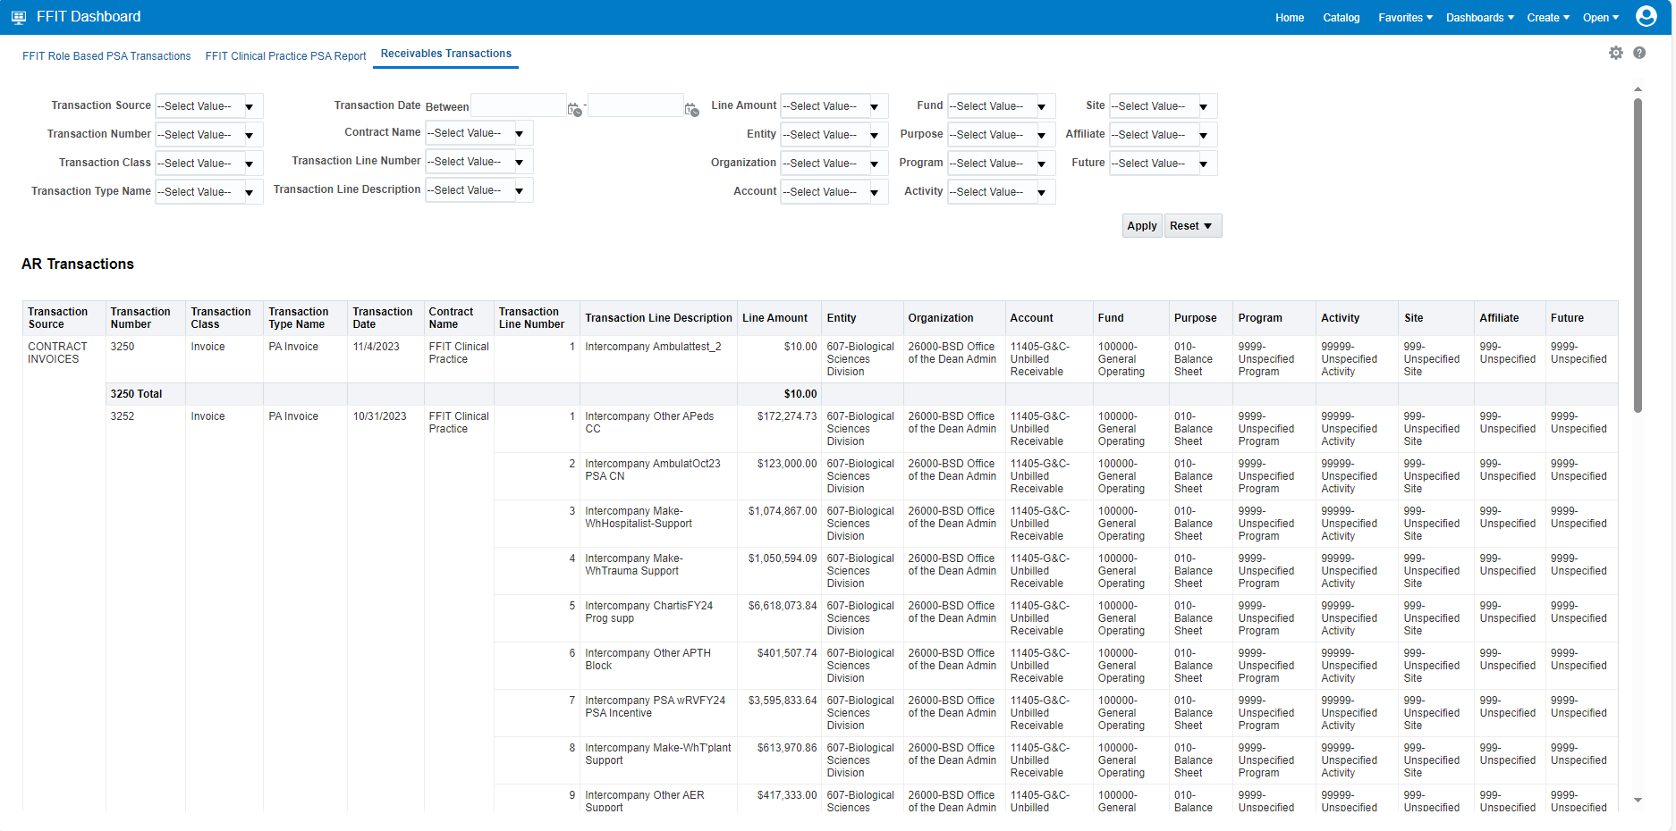This screenshot has height=831, width=1676.
Task: Open the Open menu
Action: click(x=1601, y=18)
